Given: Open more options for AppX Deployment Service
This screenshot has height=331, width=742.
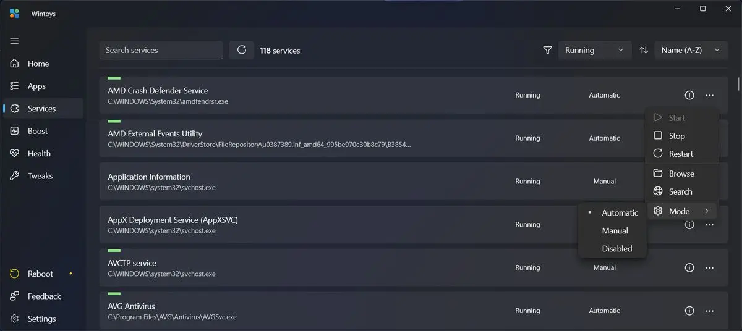Looking at the screenshot, I should pyautogui.click(x=709, y=225).
